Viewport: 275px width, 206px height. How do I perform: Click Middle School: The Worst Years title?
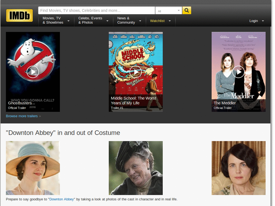tap(133, 101)
